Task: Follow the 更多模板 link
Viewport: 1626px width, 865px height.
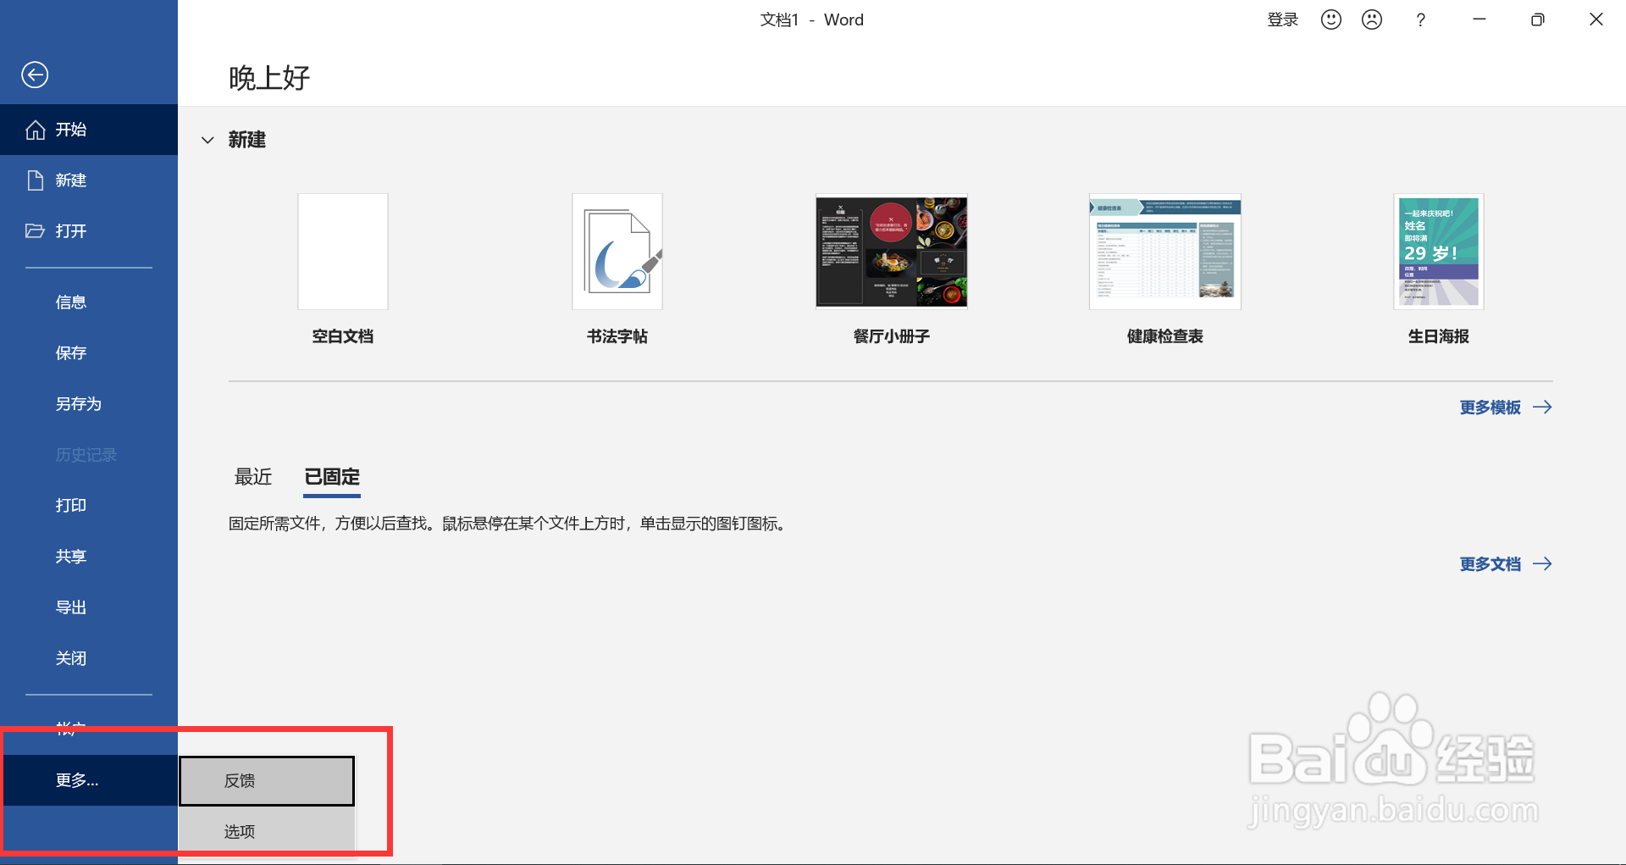Action: coord(1506,408)
